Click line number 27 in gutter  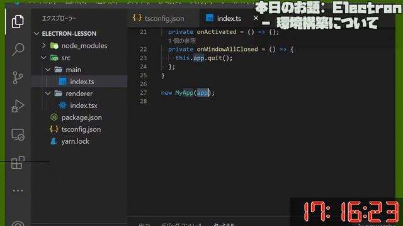point(144,92)
